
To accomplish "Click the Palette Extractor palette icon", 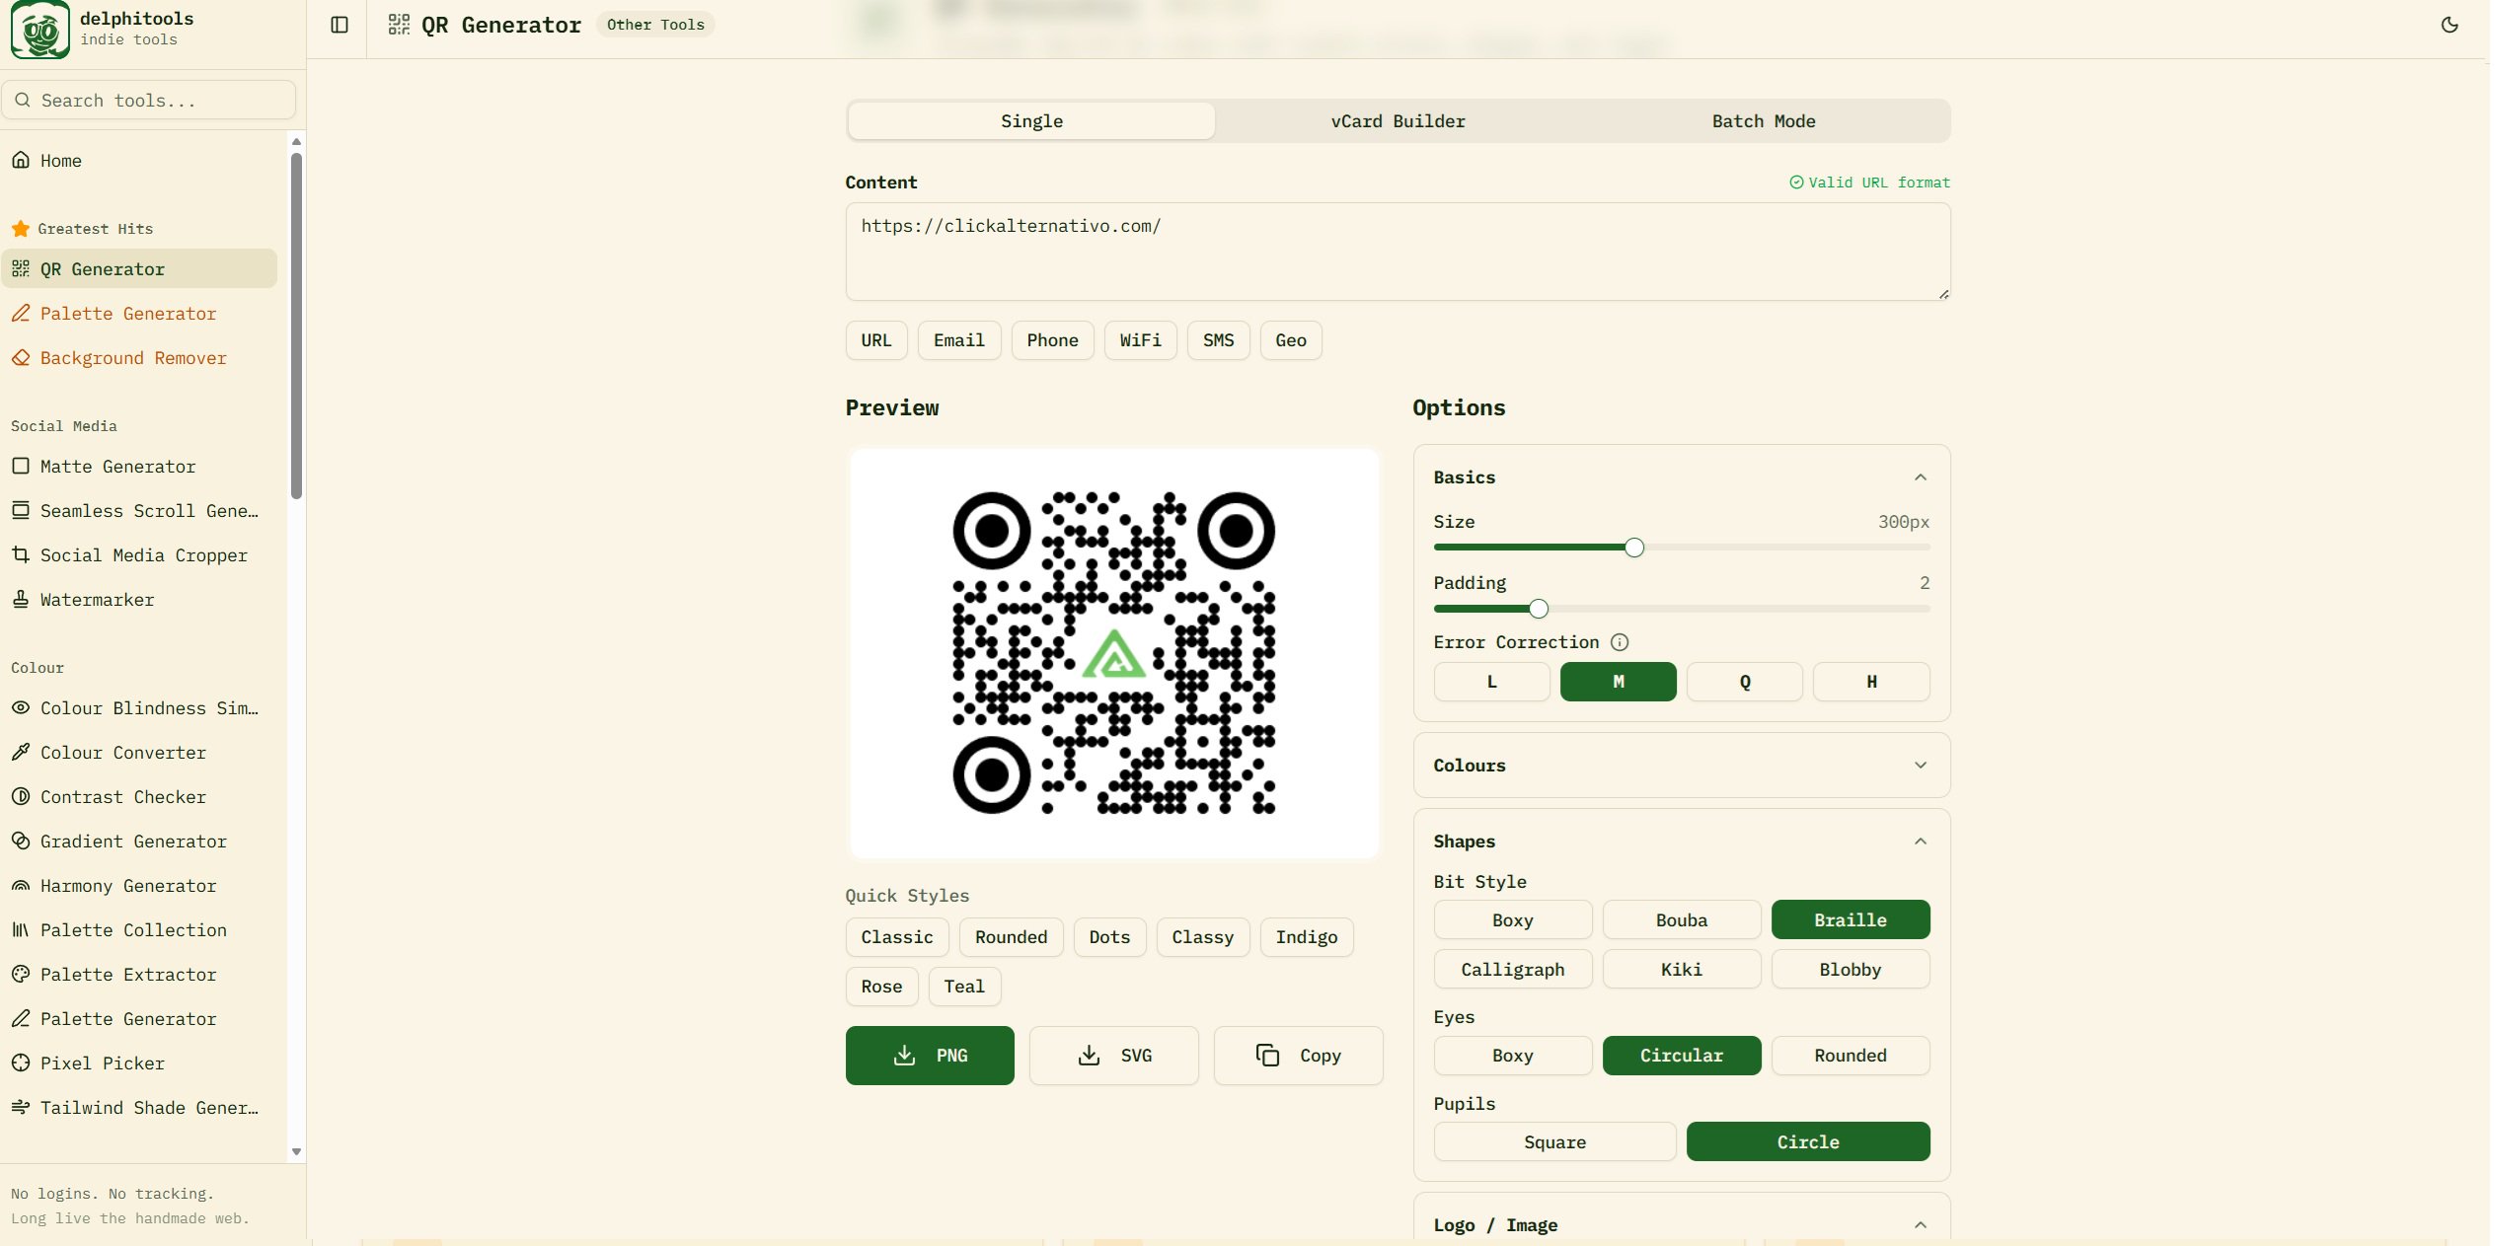I will pyautogui.click(x=21, y=974).
